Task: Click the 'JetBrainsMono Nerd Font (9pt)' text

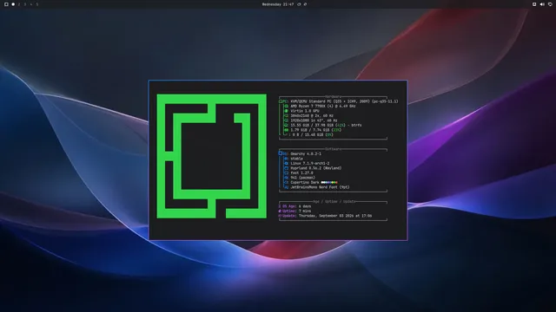Action: 321,187
